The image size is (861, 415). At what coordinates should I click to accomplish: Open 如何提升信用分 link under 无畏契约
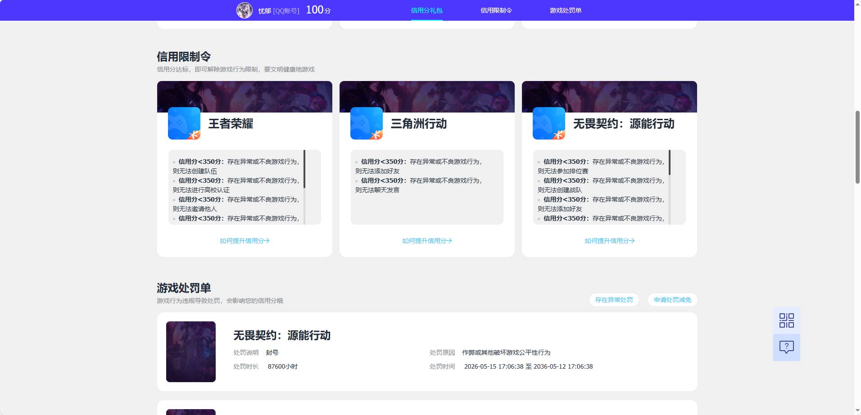point(609,241)
